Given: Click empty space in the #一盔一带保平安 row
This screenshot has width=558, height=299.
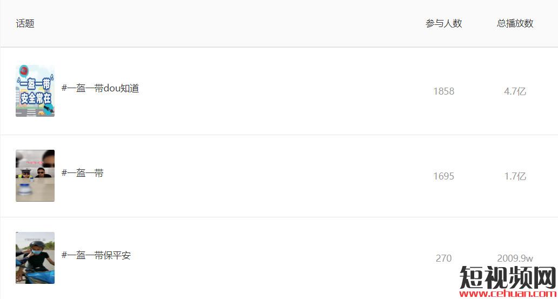Looking at the screenshot, I should (x=270, y=258).
